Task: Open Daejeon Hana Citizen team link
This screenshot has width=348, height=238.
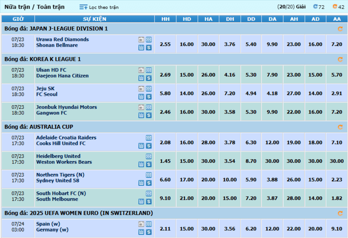Action: (x=62, y=76)
